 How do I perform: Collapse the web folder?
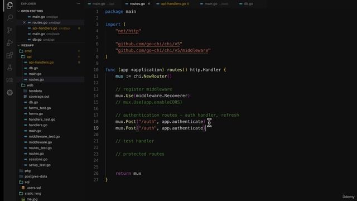pos(30,85)
